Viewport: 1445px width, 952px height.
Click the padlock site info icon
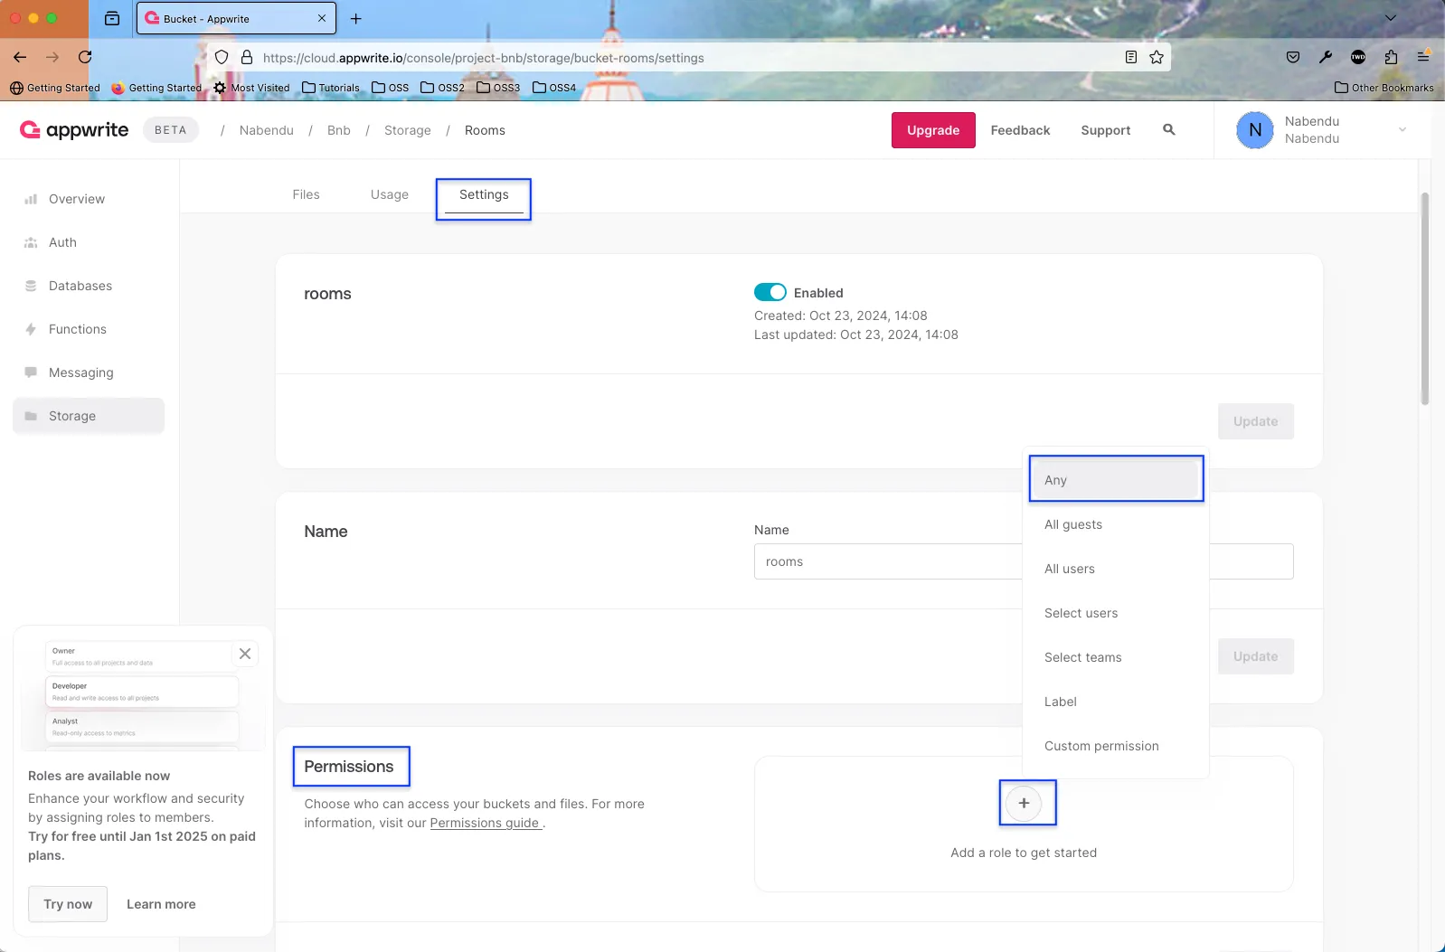246,57
